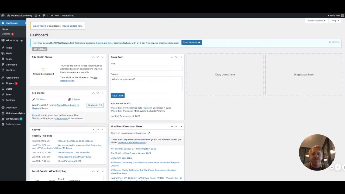Move Site Health Status panel up
The width and height of the screenshot is (345, 194).
point(93,57)
